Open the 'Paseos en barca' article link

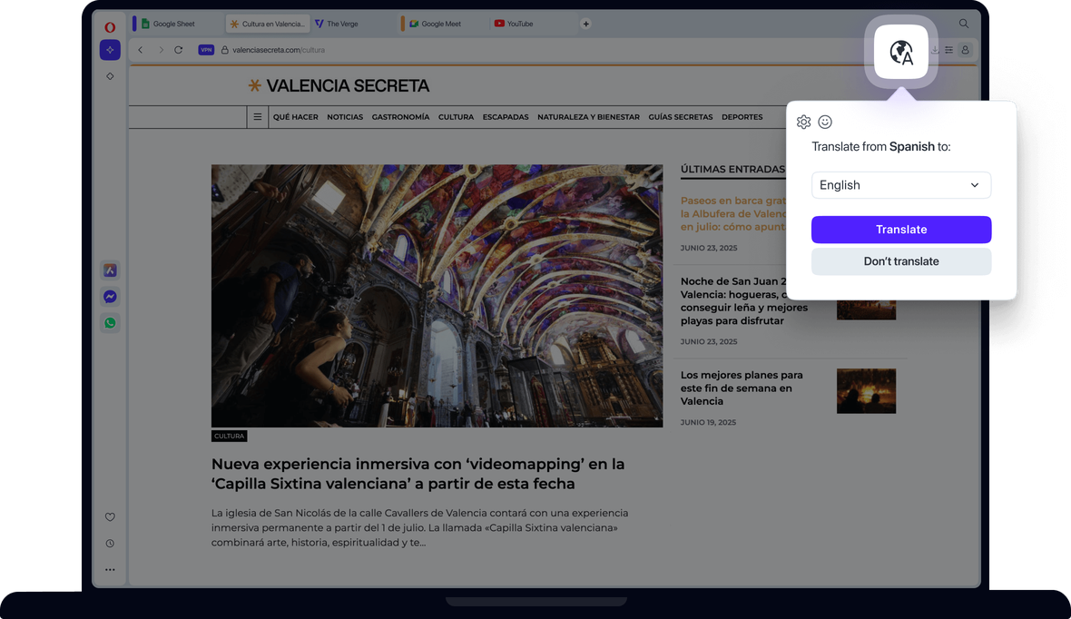coord(732,214)
